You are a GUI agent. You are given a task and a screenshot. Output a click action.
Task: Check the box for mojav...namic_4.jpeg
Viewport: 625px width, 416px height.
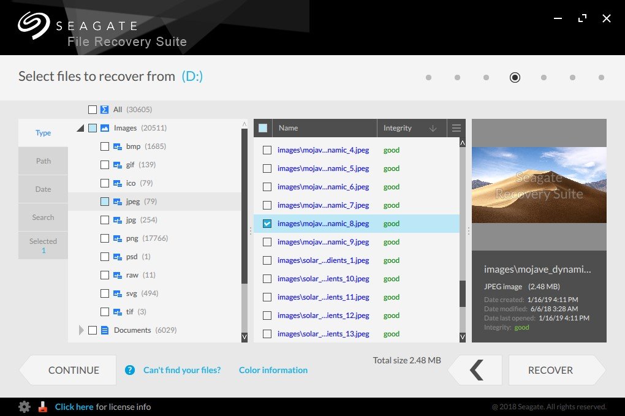click(267, 150)
